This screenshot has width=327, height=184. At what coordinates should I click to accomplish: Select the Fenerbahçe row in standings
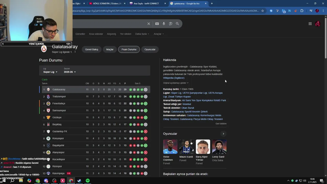[x=95, y=103]
